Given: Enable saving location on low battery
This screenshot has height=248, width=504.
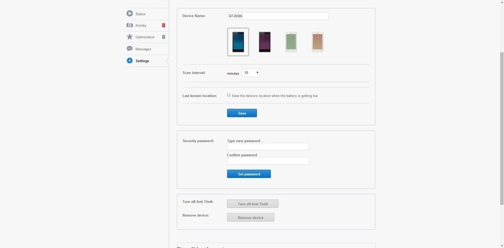Looking at the screenshot, I should 229,95.
